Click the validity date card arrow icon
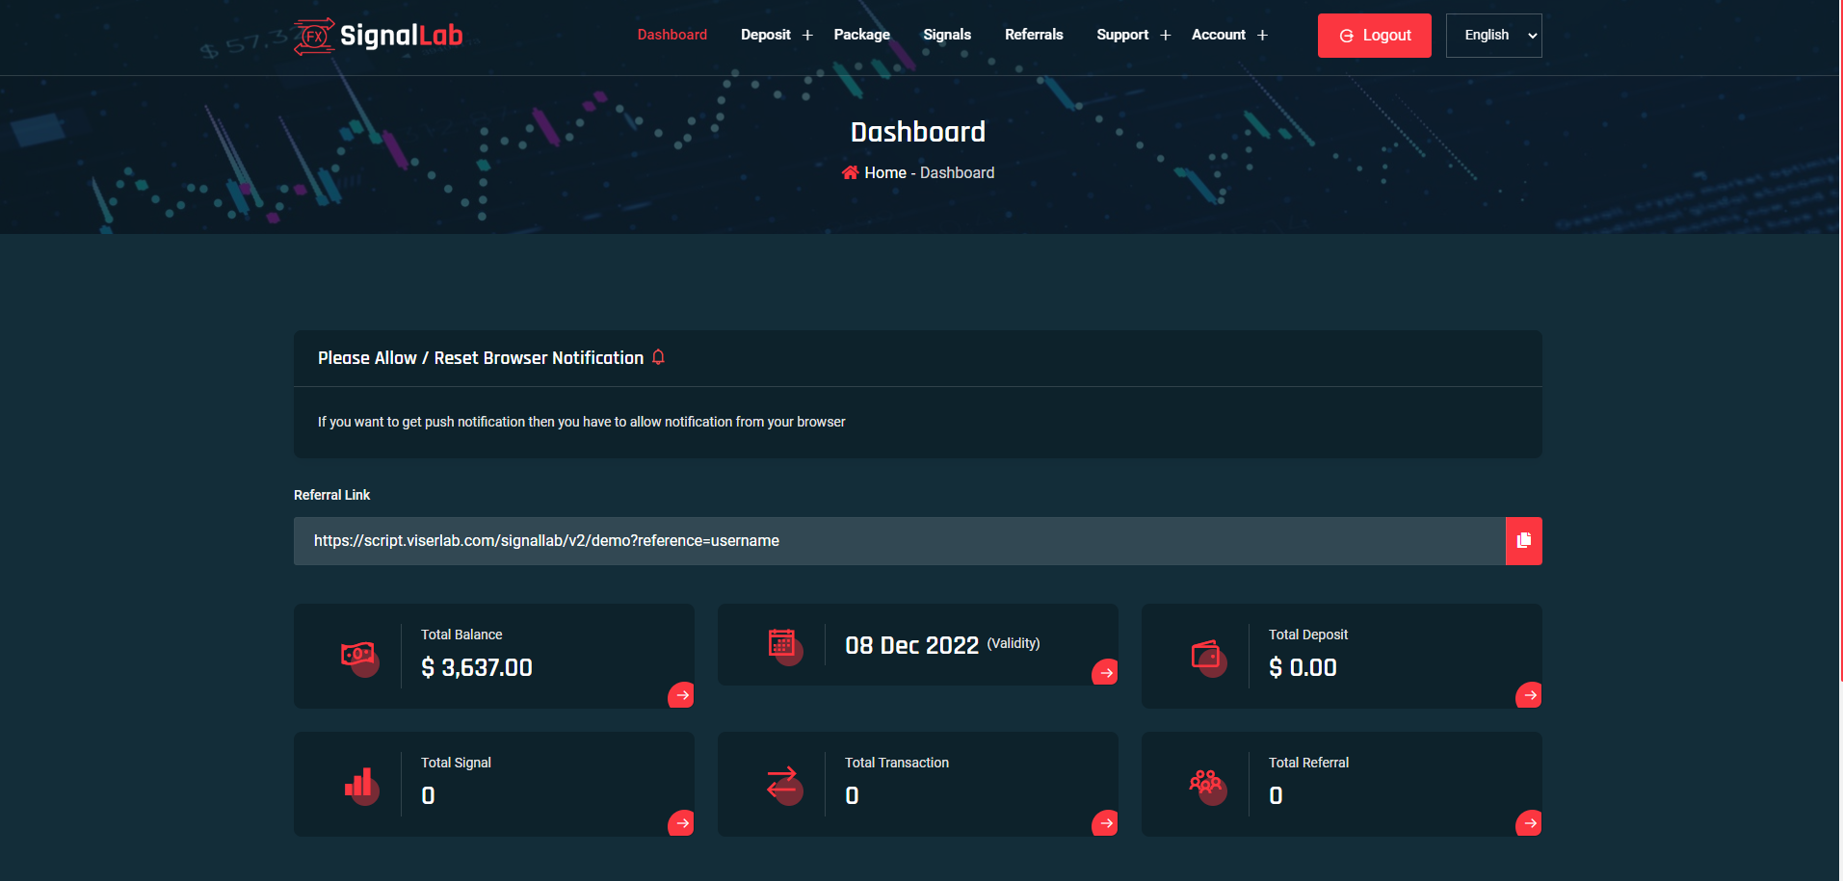This screenshot has height=881, width=1843. click(x=1105, y=672)
